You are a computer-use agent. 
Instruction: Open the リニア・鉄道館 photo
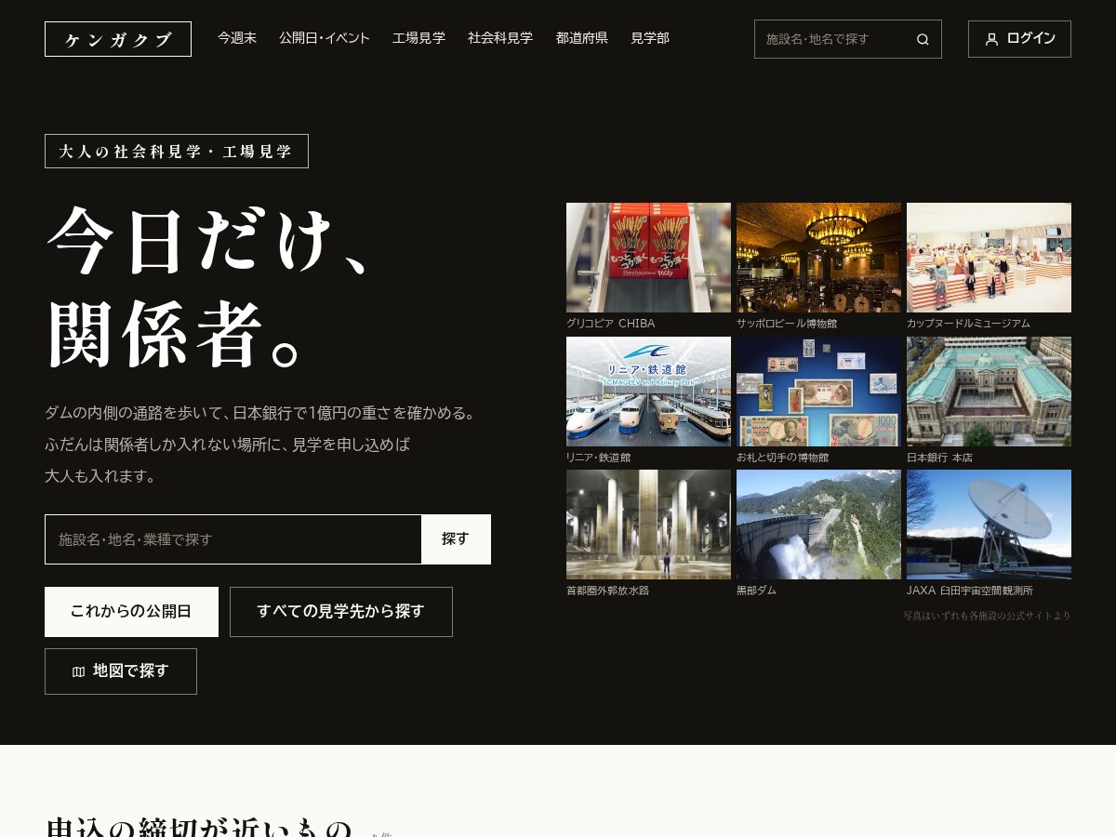[x=648, y=392]
